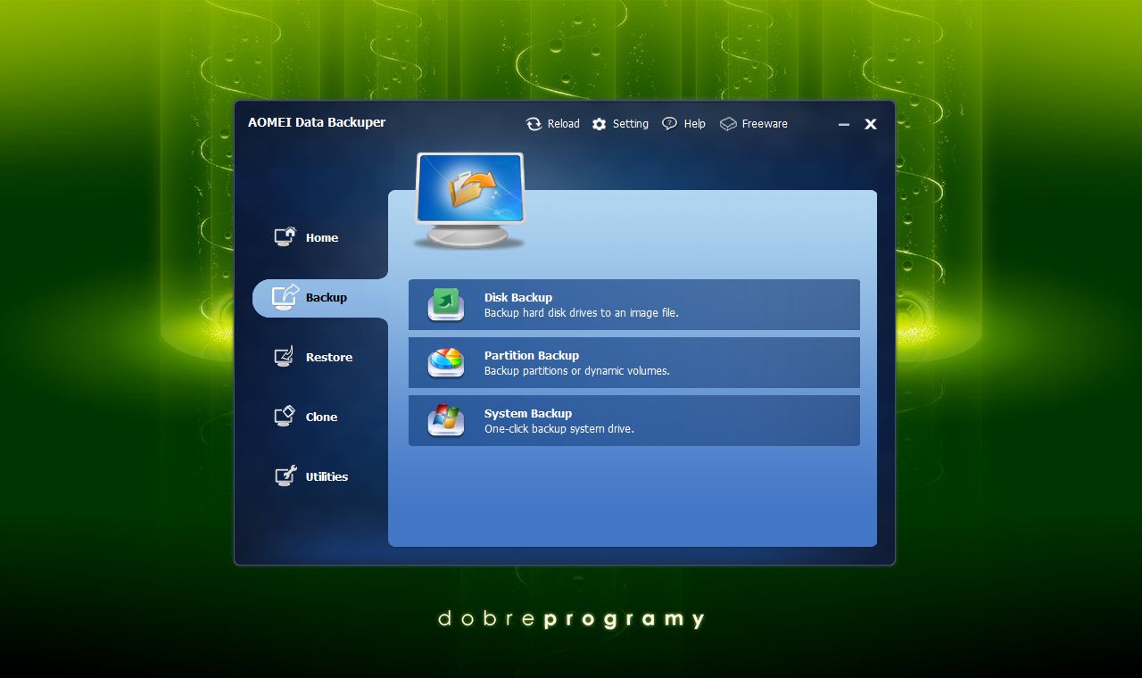Open the Home tab label

coord(322,238)
